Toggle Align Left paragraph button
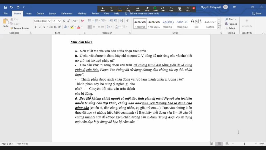 pyautogui.click(x=90, y=27)
